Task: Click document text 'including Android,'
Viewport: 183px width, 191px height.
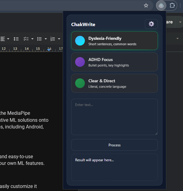Action: click(24, 127)
